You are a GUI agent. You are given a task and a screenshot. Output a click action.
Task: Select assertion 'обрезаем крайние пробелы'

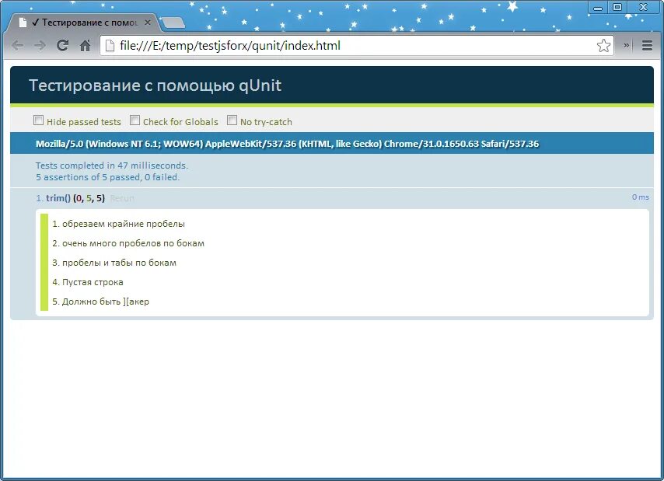(118, 224)
